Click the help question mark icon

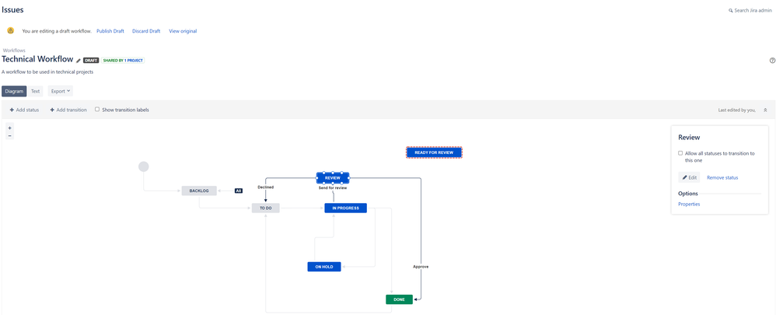772,61
